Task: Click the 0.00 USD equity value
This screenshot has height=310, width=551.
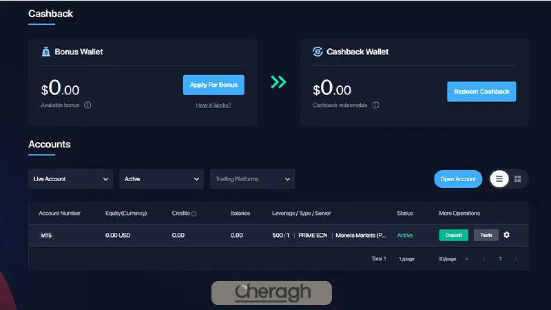Action: click(118, 235)
